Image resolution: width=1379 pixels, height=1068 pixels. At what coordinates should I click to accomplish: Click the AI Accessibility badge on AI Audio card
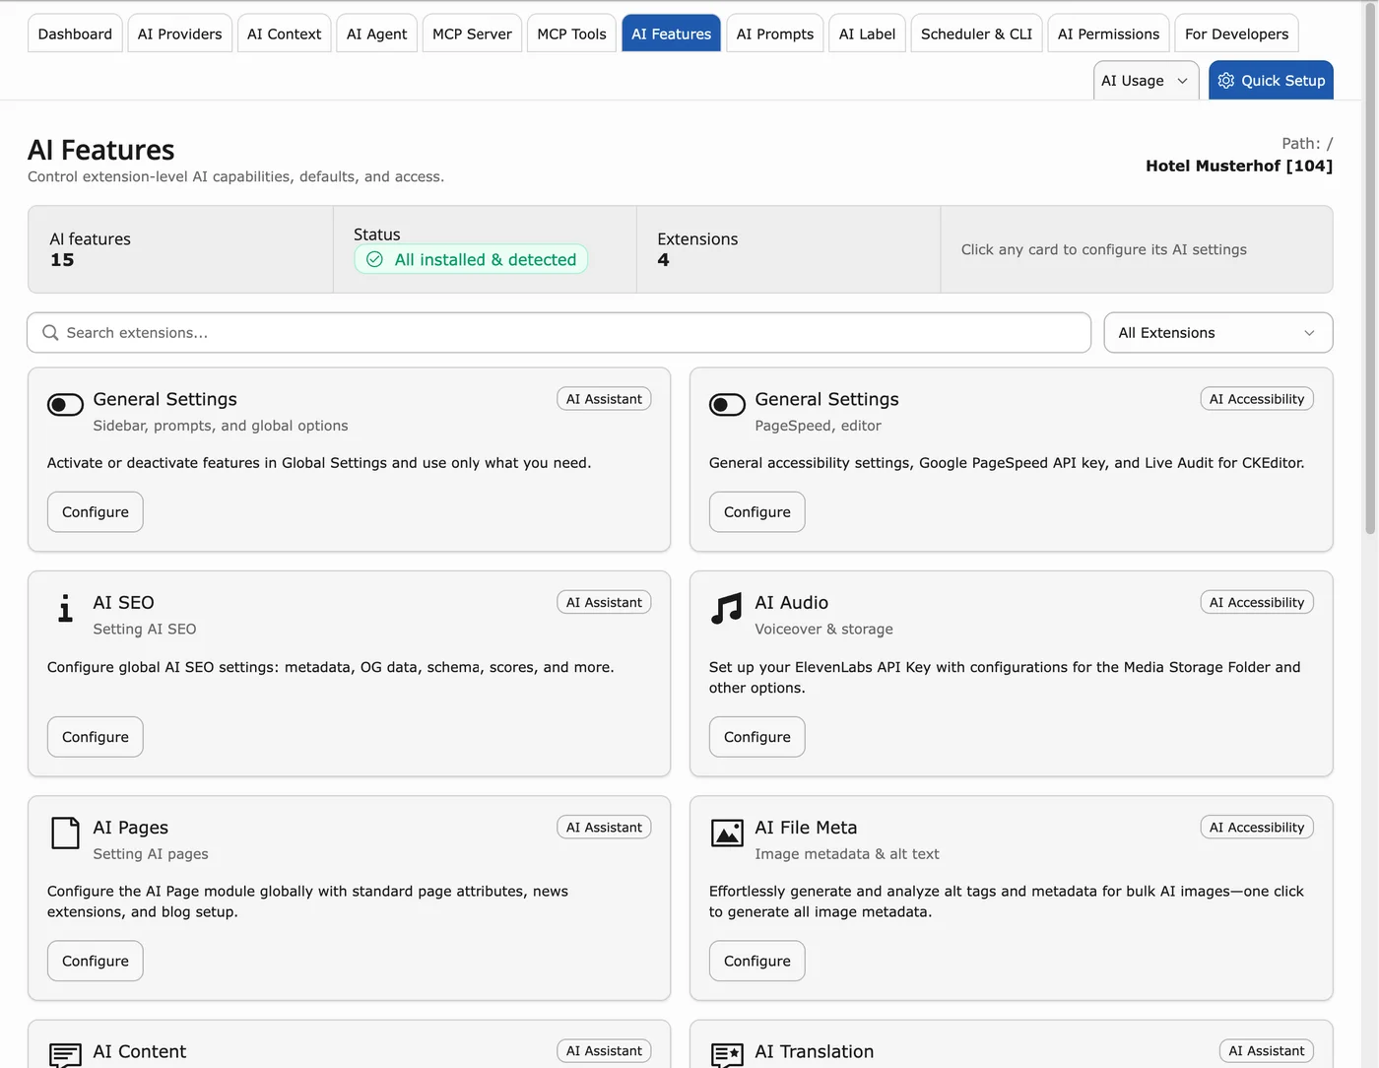point(1257,602)
